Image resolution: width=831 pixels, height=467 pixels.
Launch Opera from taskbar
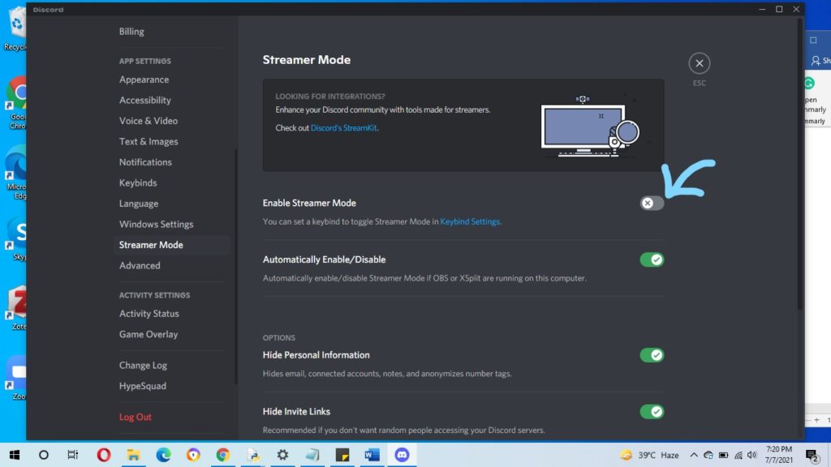(x=103, y=455)
